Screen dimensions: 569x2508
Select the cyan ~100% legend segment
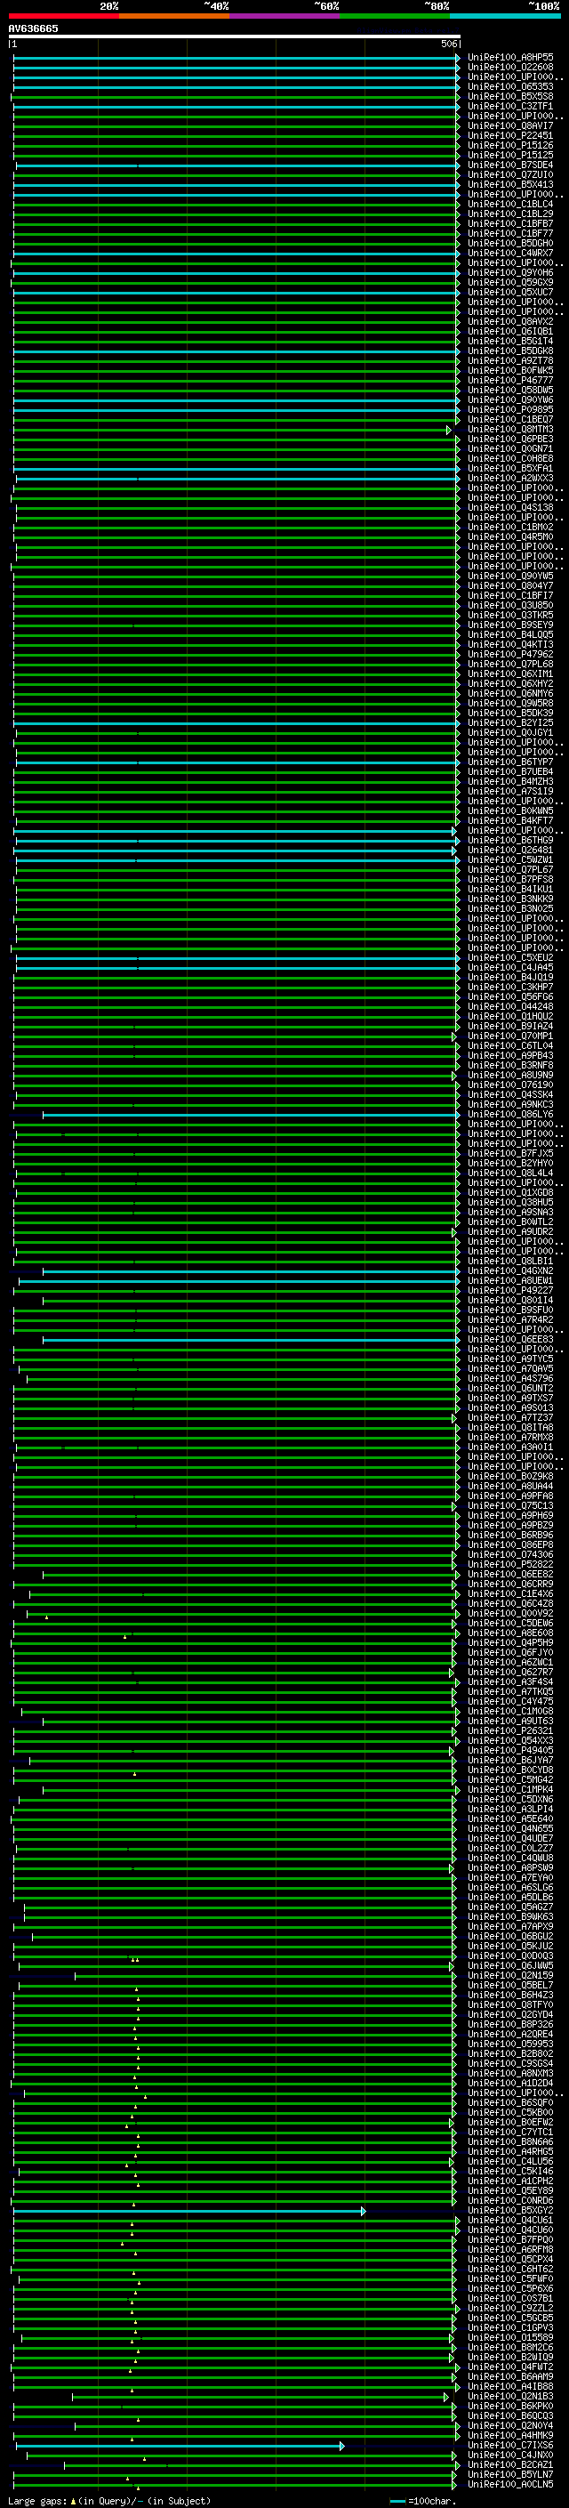[x=505, y=16]
